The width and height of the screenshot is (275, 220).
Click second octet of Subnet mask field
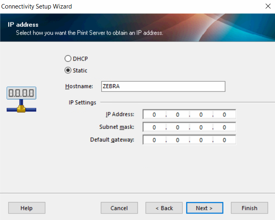coord(178,127)
